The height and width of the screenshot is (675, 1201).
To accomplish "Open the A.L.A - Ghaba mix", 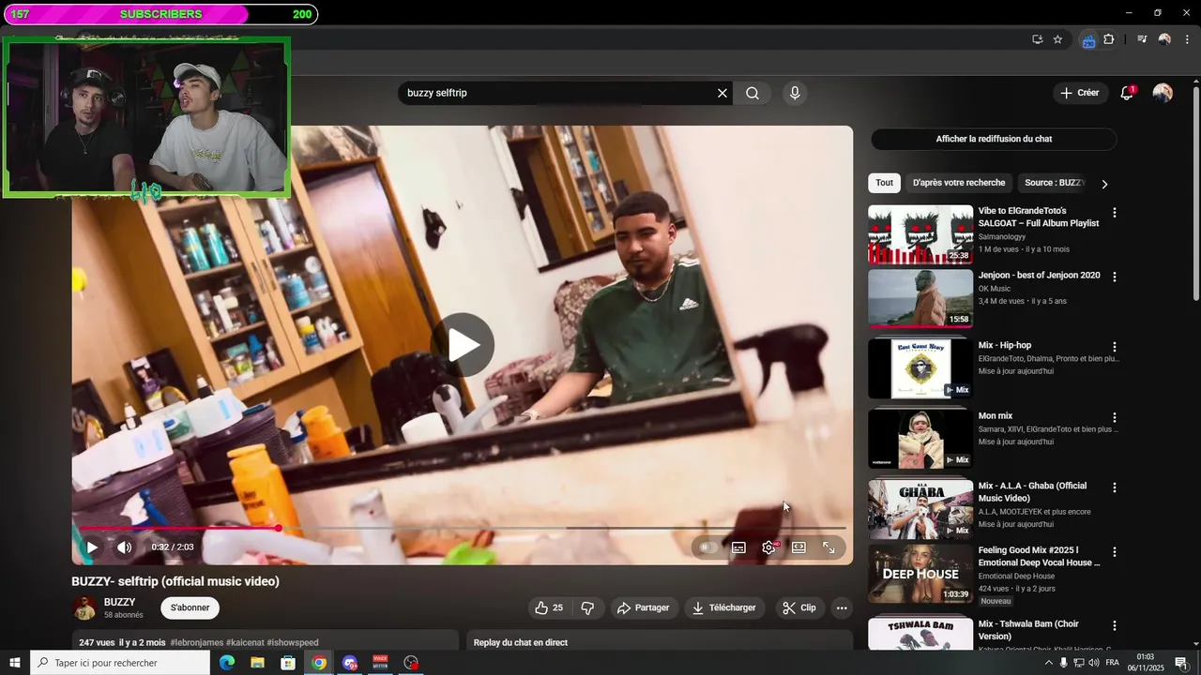I will (920, 509).
